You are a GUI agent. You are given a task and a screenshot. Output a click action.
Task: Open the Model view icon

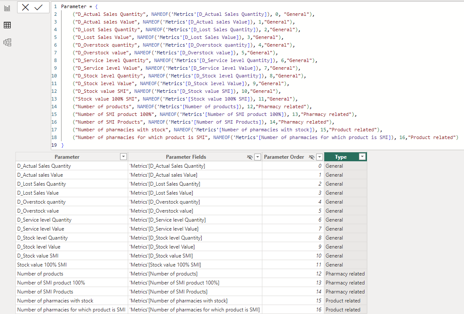[x=7, y=42]
